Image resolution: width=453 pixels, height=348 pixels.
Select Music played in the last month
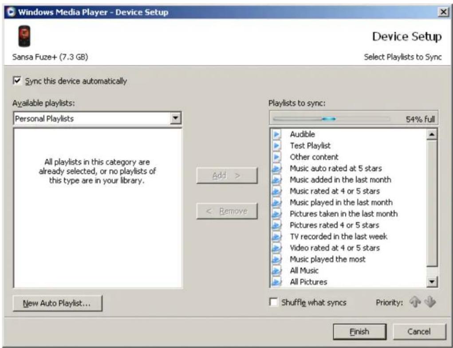341,202
